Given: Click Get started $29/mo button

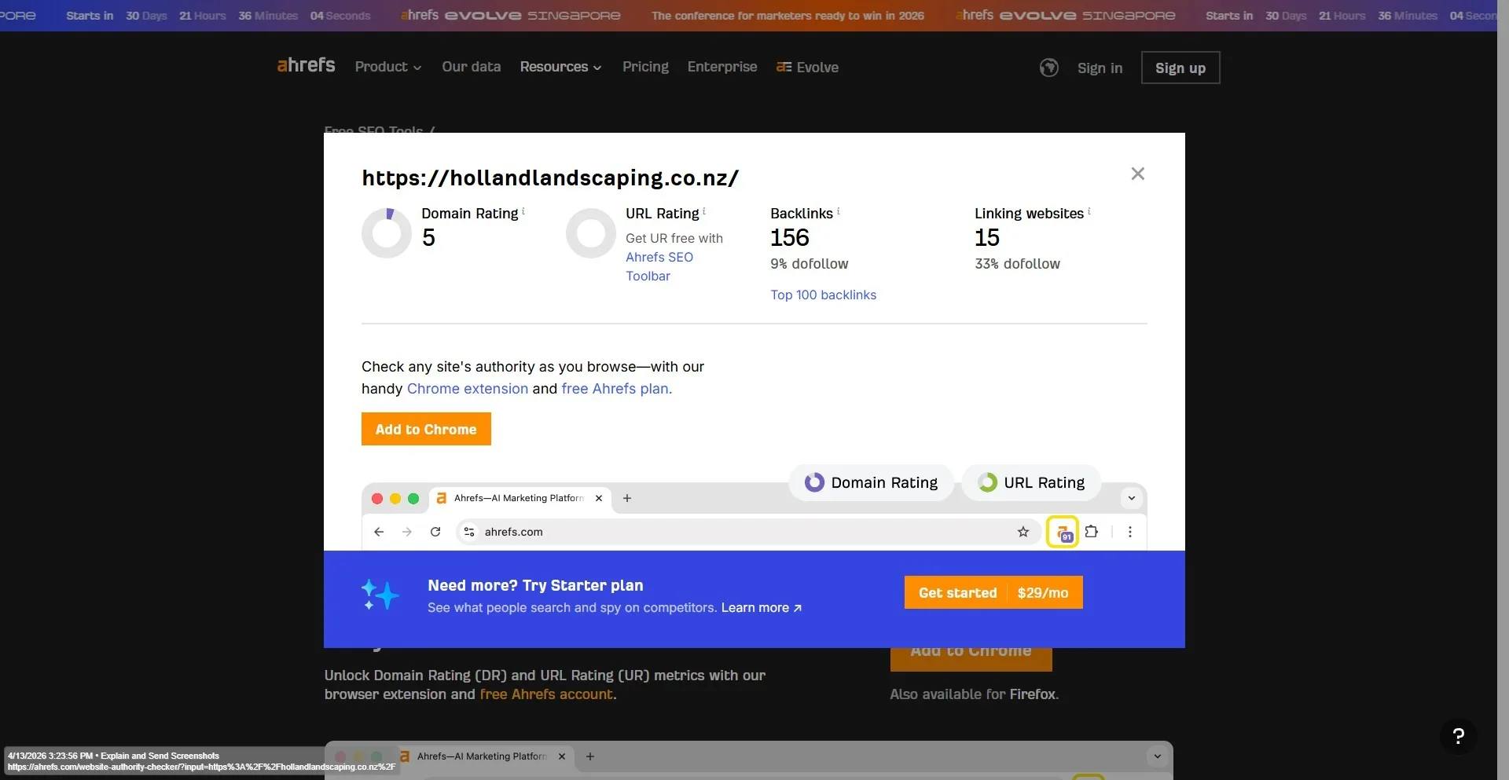Looking at the screenshot, I should coord(993,592).
